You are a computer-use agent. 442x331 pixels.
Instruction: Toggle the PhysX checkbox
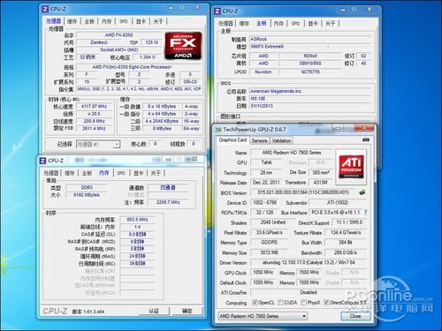[303, 303]
